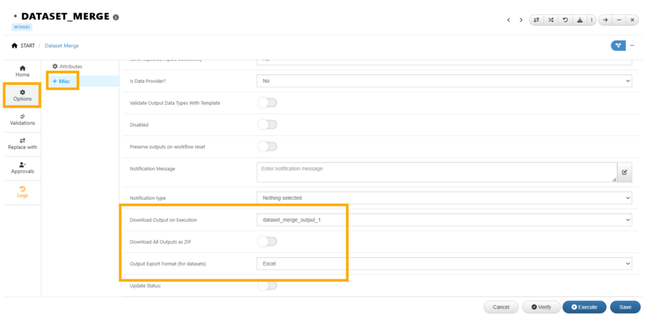The image size is (658, 326).
Task: Click the download icon in top toolbar
Action: point(580,20)
